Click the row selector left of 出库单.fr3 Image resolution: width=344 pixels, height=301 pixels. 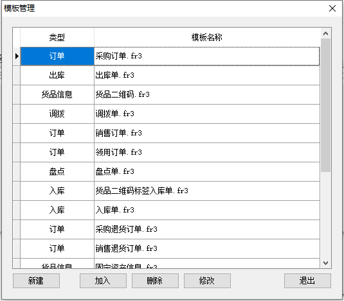(17, 76)
